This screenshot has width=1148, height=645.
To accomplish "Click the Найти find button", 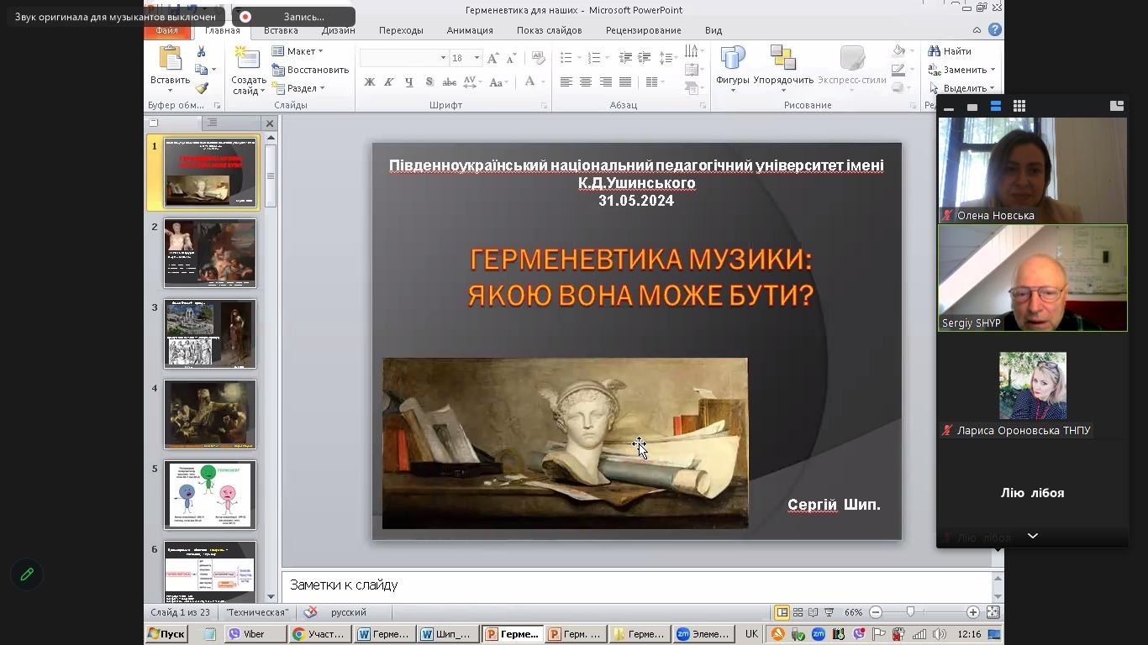I will pos(950,51).
